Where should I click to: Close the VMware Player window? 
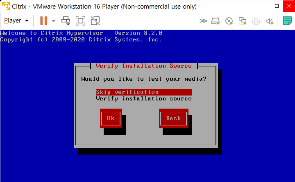click(289, 6)
